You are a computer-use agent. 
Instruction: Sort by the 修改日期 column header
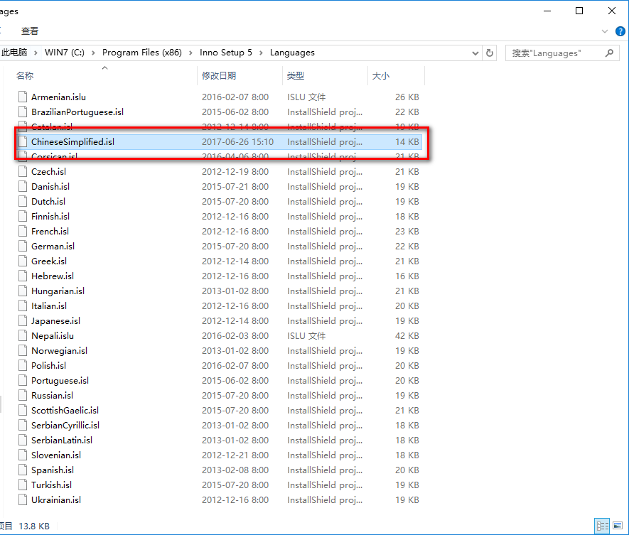click(219, 76)
